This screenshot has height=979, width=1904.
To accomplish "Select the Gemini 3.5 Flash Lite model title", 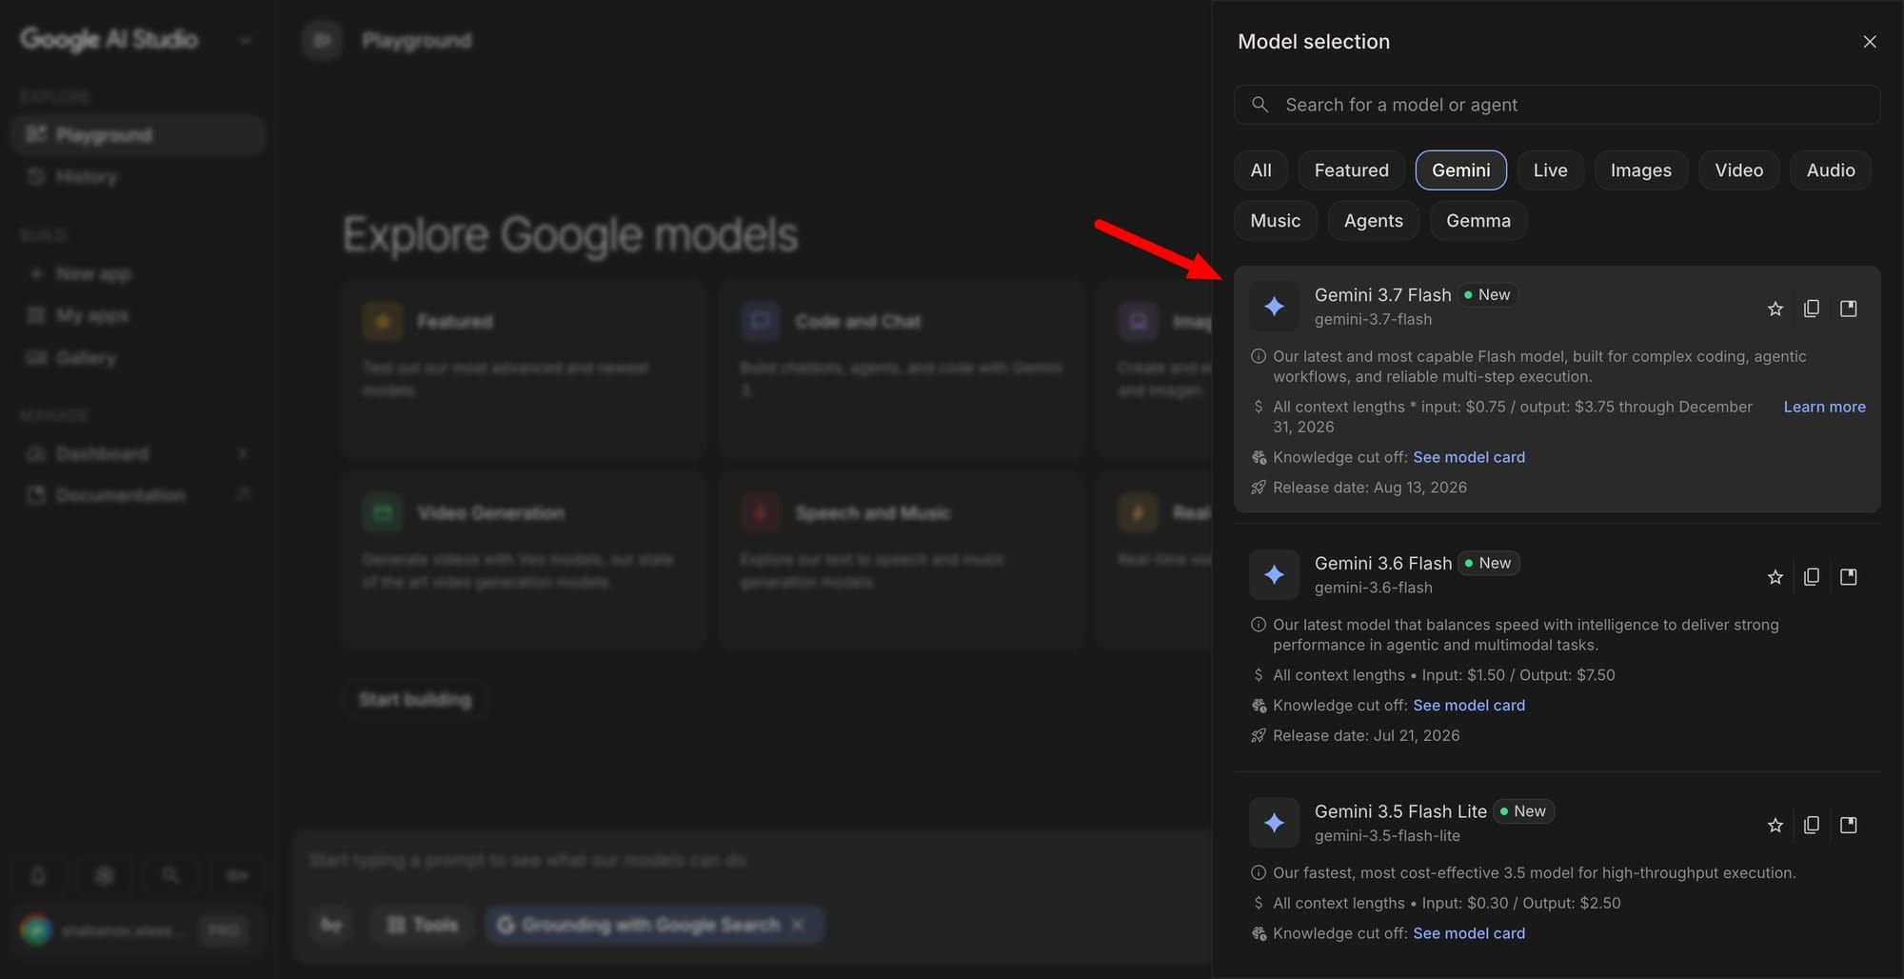I will 1400,811.
